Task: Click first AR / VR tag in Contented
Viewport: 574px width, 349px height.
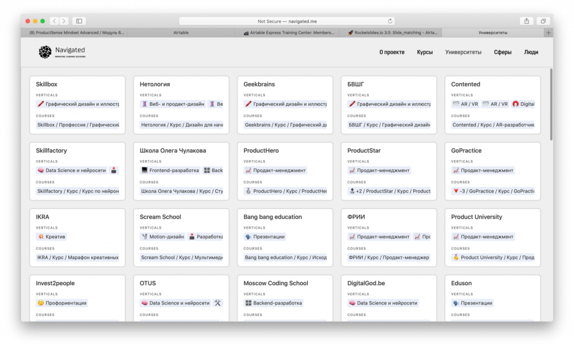Action: pos(465,104)
